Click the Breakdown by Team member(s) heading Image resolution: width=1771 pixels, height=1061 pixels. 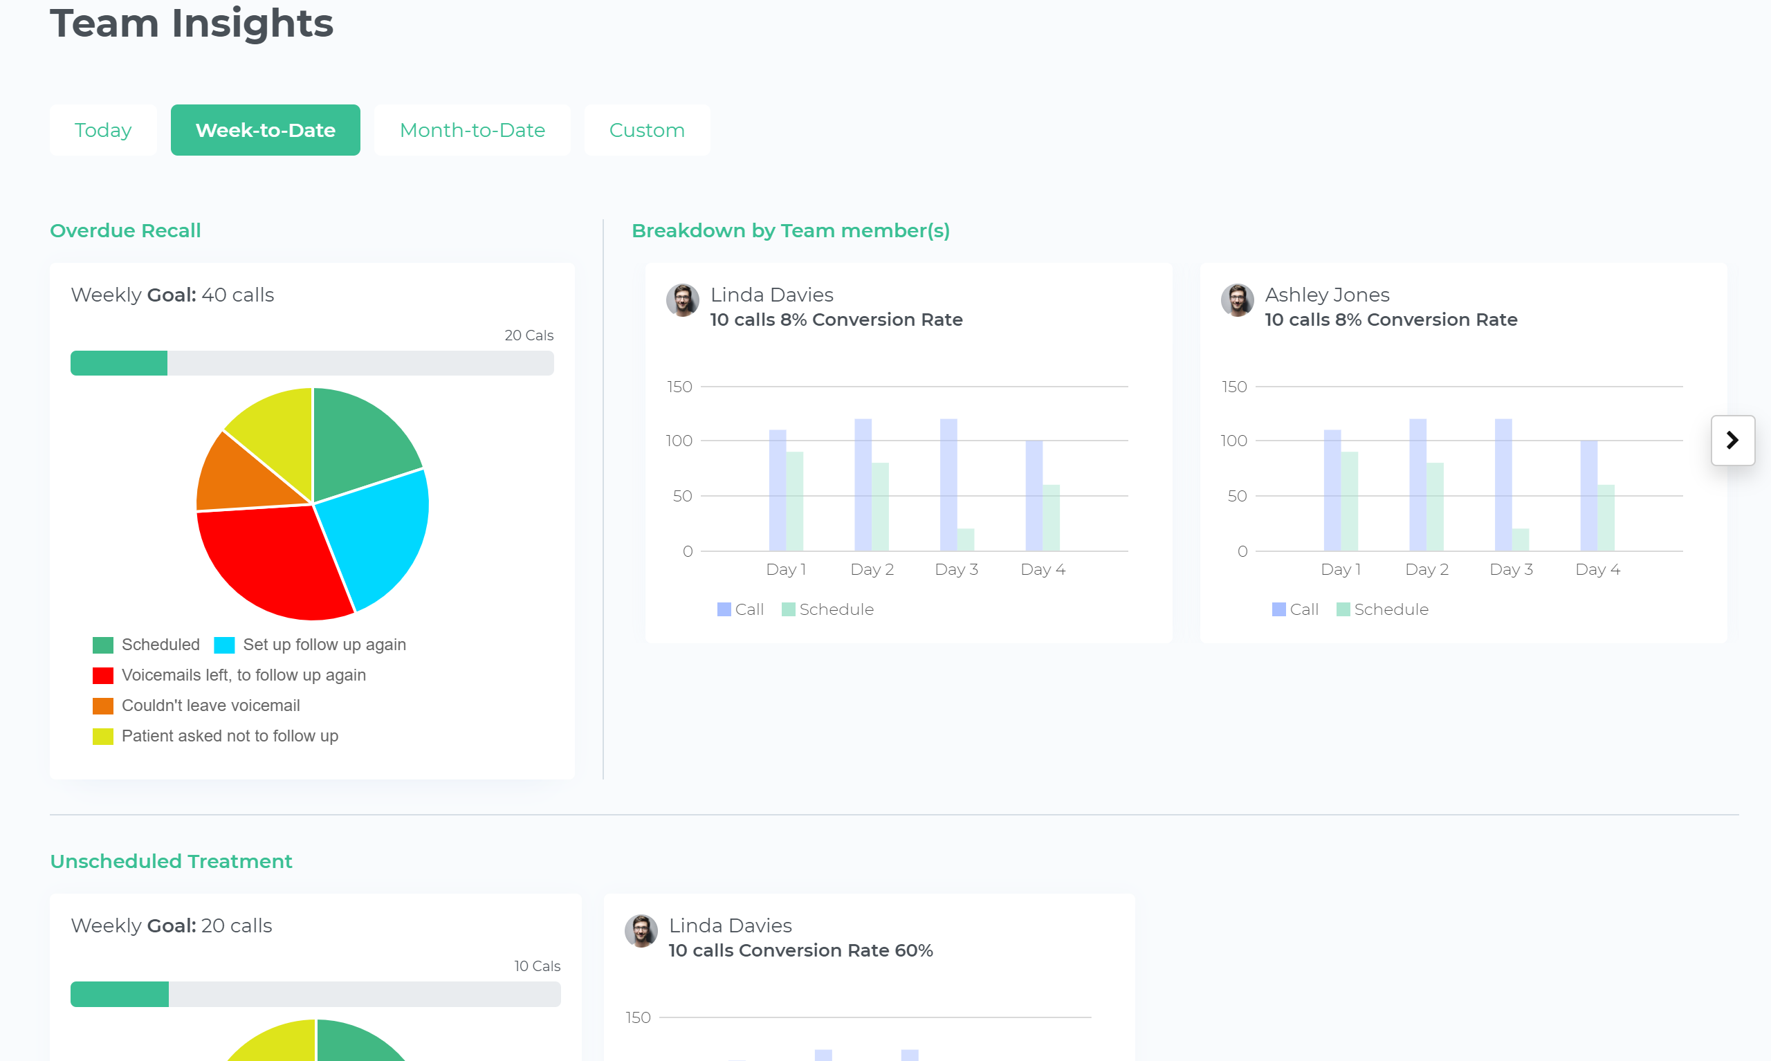pyautogui.click(x=790, y=231)
